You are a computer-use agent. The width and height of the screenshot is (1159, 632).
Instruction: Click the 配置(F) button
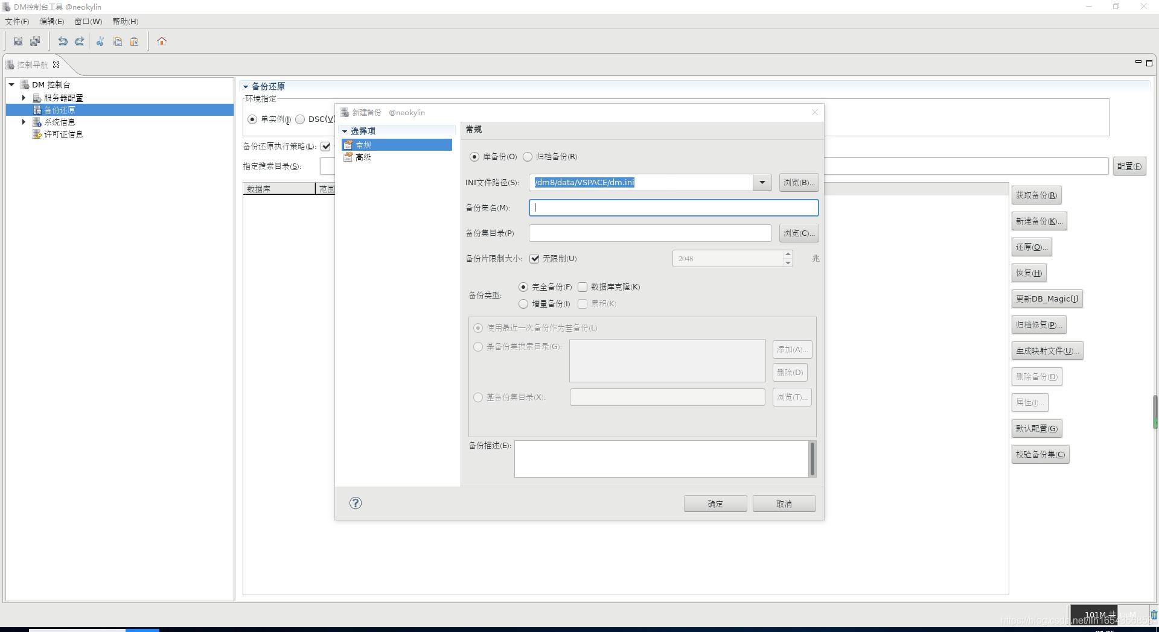coord(1129,166)
